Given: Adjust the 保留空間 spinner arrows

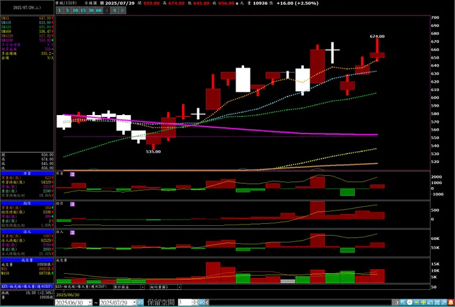Looking at the screenshot, I should coord(195,302).
